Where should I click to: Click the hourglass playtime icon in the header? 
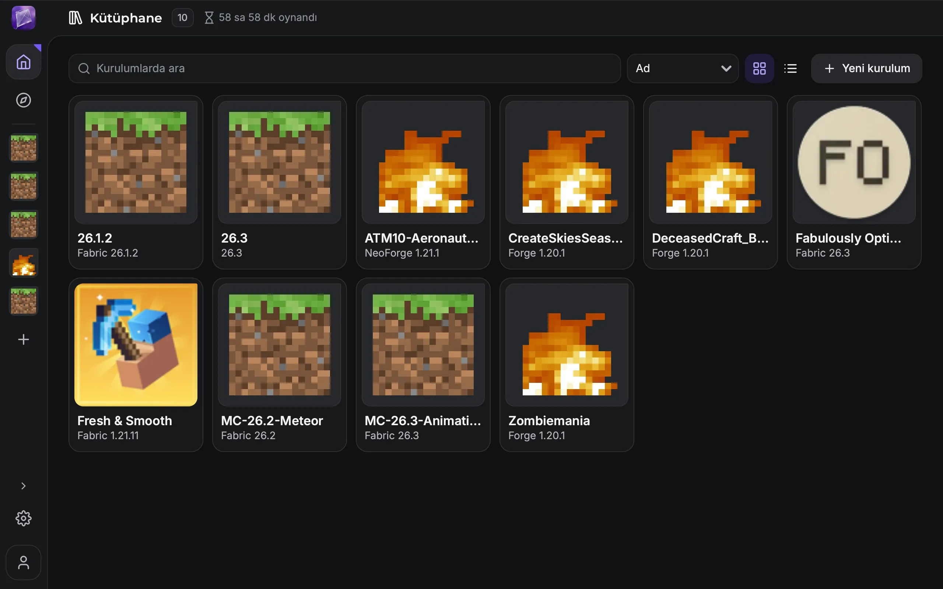tap(209, 18)
